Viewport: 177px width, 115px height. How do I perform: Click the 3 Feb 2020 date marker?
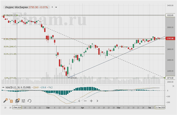(x=17, y=107)
